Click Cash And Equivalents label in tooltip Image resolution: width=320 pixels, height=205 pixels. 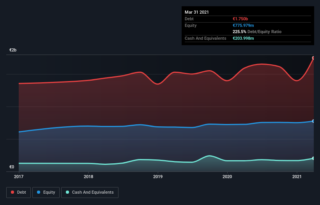click(205, 38)
